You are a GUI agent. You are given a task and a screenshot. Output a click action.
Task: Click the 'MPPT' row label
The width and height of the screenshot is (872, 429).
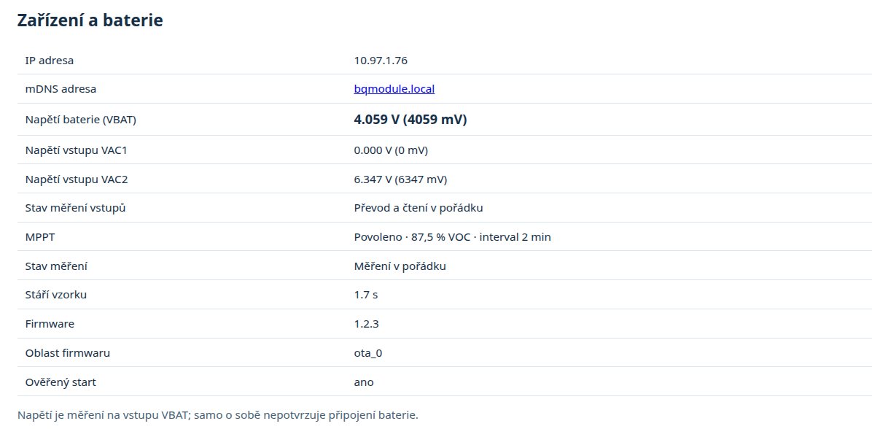point(40,237)
